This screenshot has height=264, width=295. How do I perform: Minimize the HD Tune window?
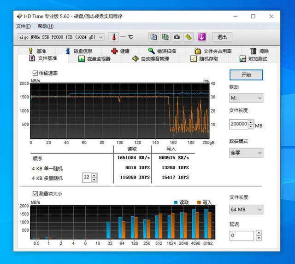coord(235,17)
